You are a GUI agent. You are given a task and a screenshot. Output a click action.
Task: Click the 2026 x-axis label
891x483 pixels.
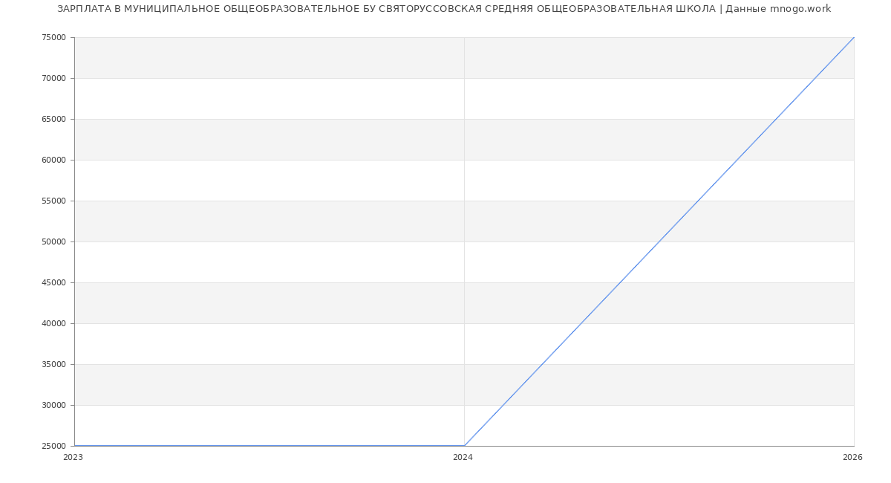[x=852, y=458]
